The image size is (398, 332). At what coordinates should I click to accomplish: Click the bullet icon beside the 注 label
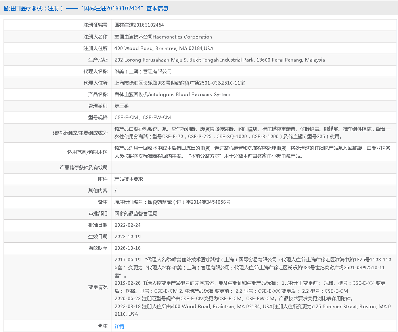point(100,326)
